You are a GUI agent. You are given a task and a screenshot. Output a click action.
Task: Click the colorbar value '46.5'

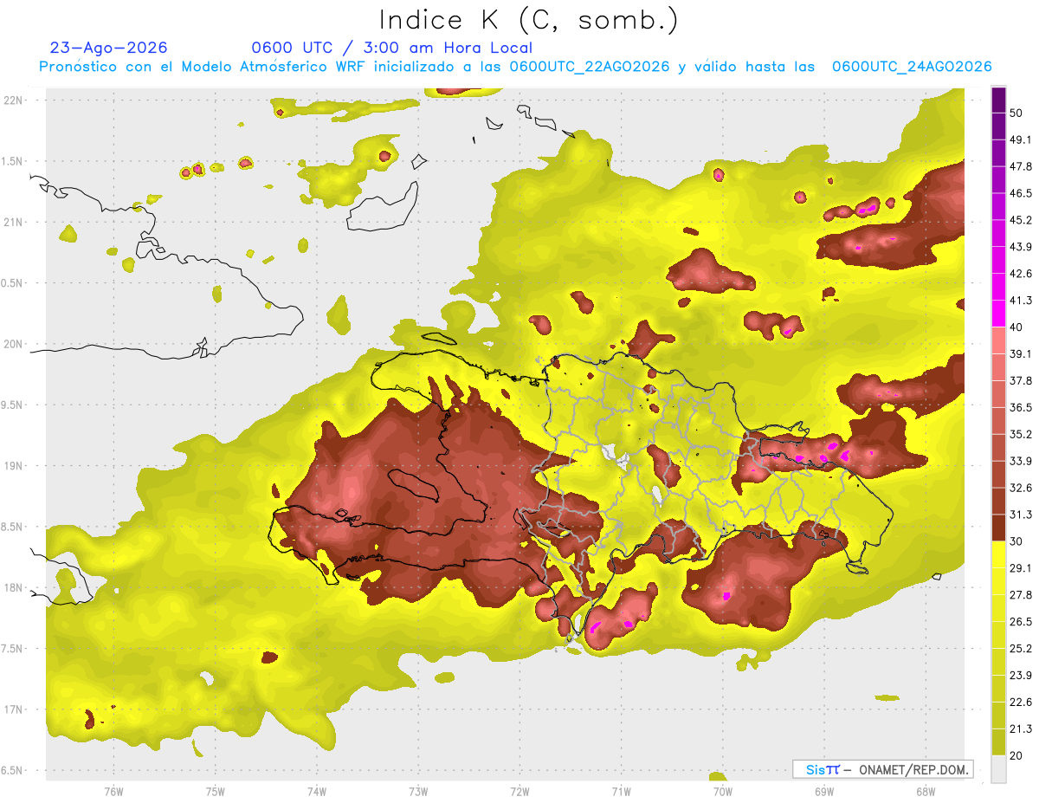(1020, 193)
